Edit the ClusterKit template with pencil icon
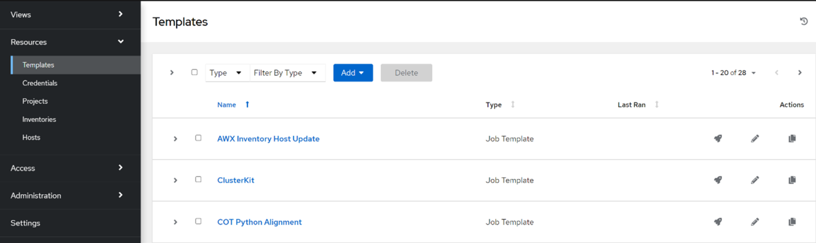 [755, 180]
